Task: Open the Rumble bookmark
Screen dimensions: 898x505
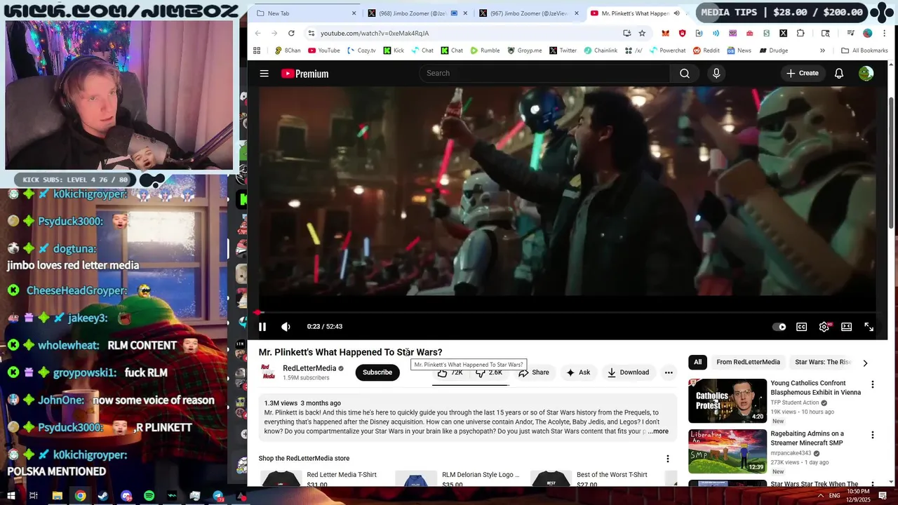Action: click(485, 50)
